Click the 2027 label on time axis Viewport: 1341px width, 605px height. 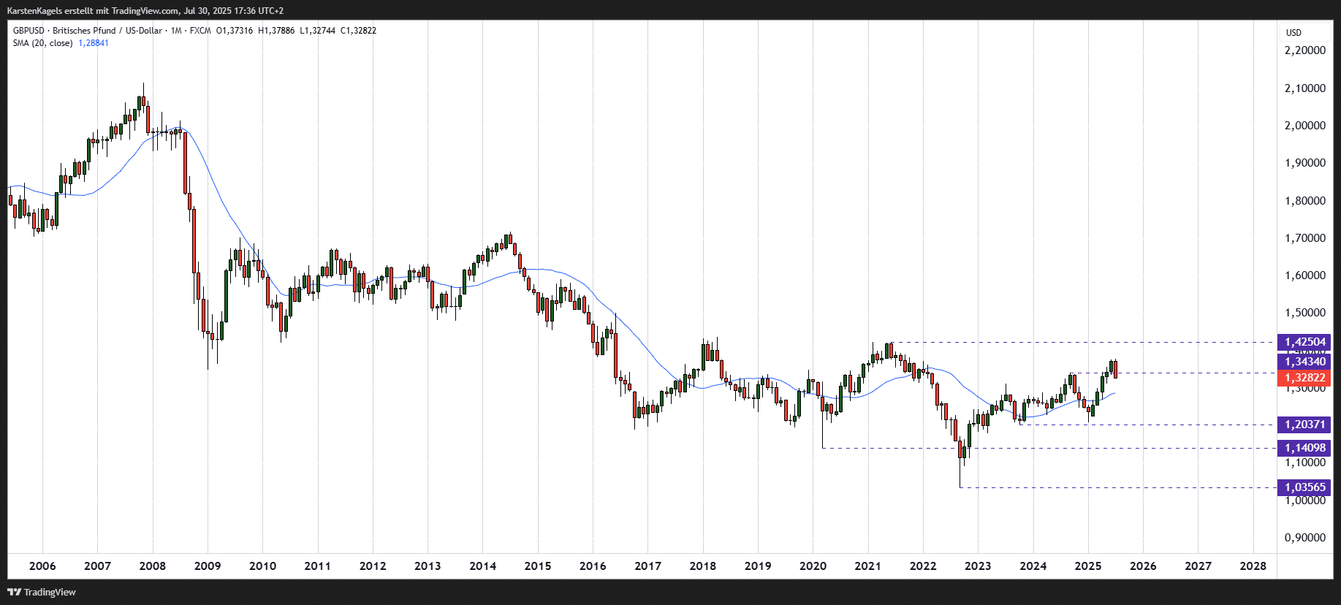tap(1198, 566)
